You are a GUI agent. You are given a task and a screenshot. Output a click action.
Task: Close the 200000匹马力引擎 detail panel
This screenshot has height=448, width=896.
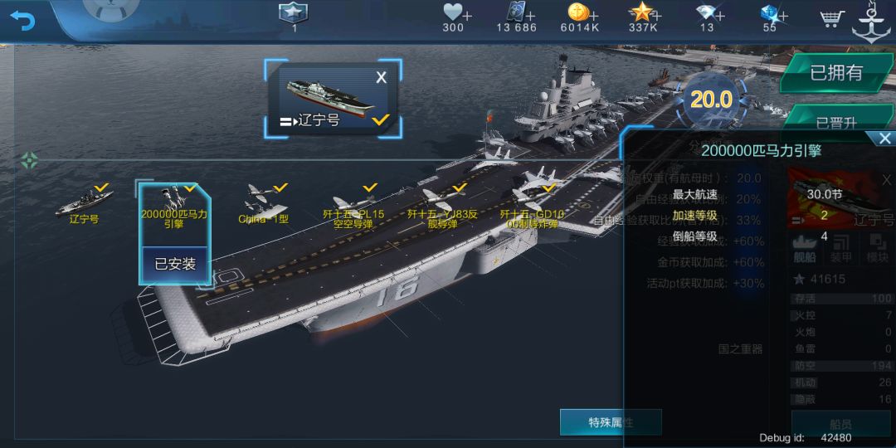pos(884,138)
